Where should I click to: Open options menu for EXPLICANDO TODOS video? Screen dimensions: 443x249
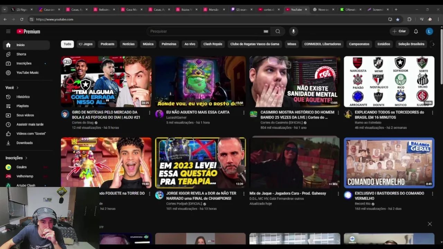(x=432, y=113)
